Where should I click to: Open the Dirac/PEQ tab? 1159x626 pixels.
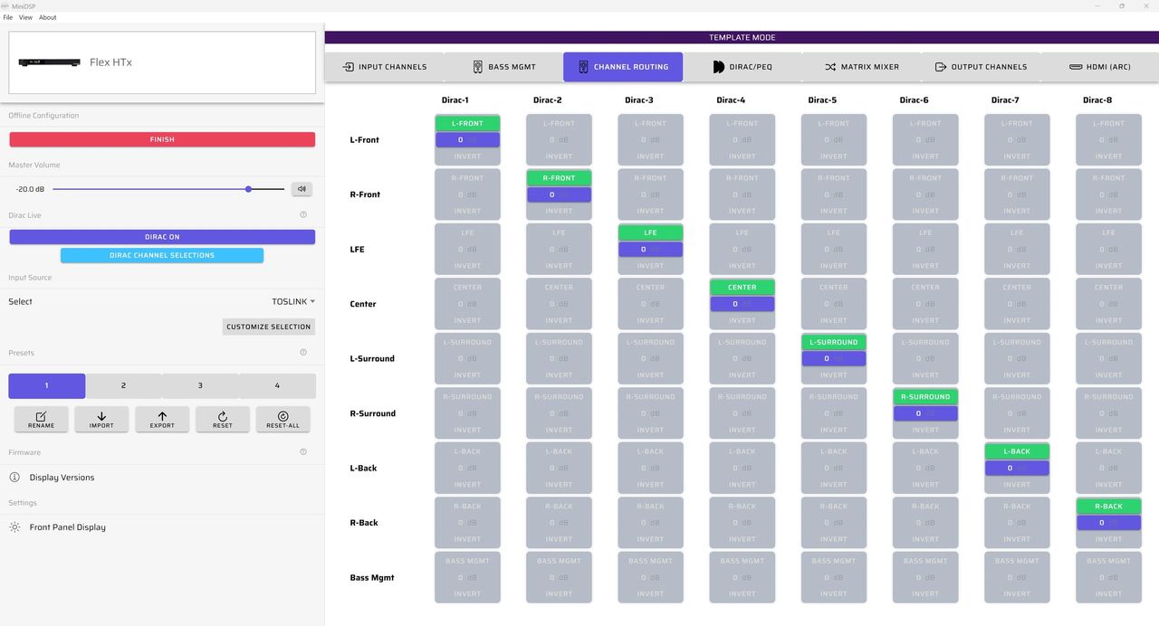742,67
